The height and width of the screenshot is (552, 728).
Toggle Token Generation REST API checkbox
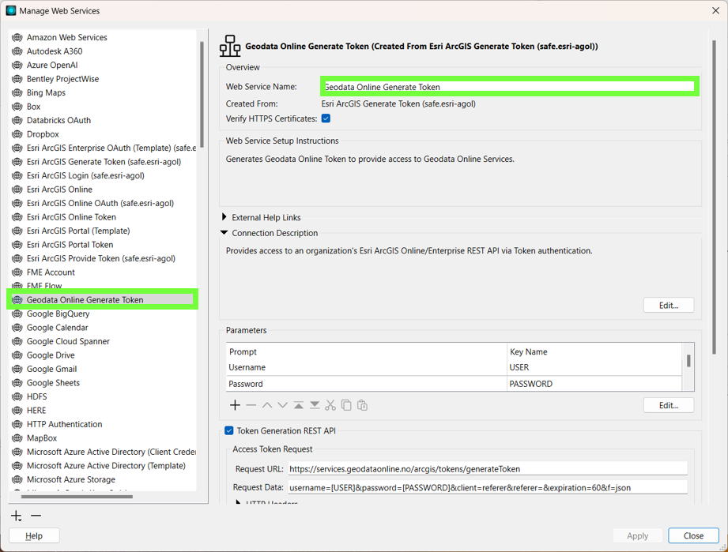tap(229, 430)
